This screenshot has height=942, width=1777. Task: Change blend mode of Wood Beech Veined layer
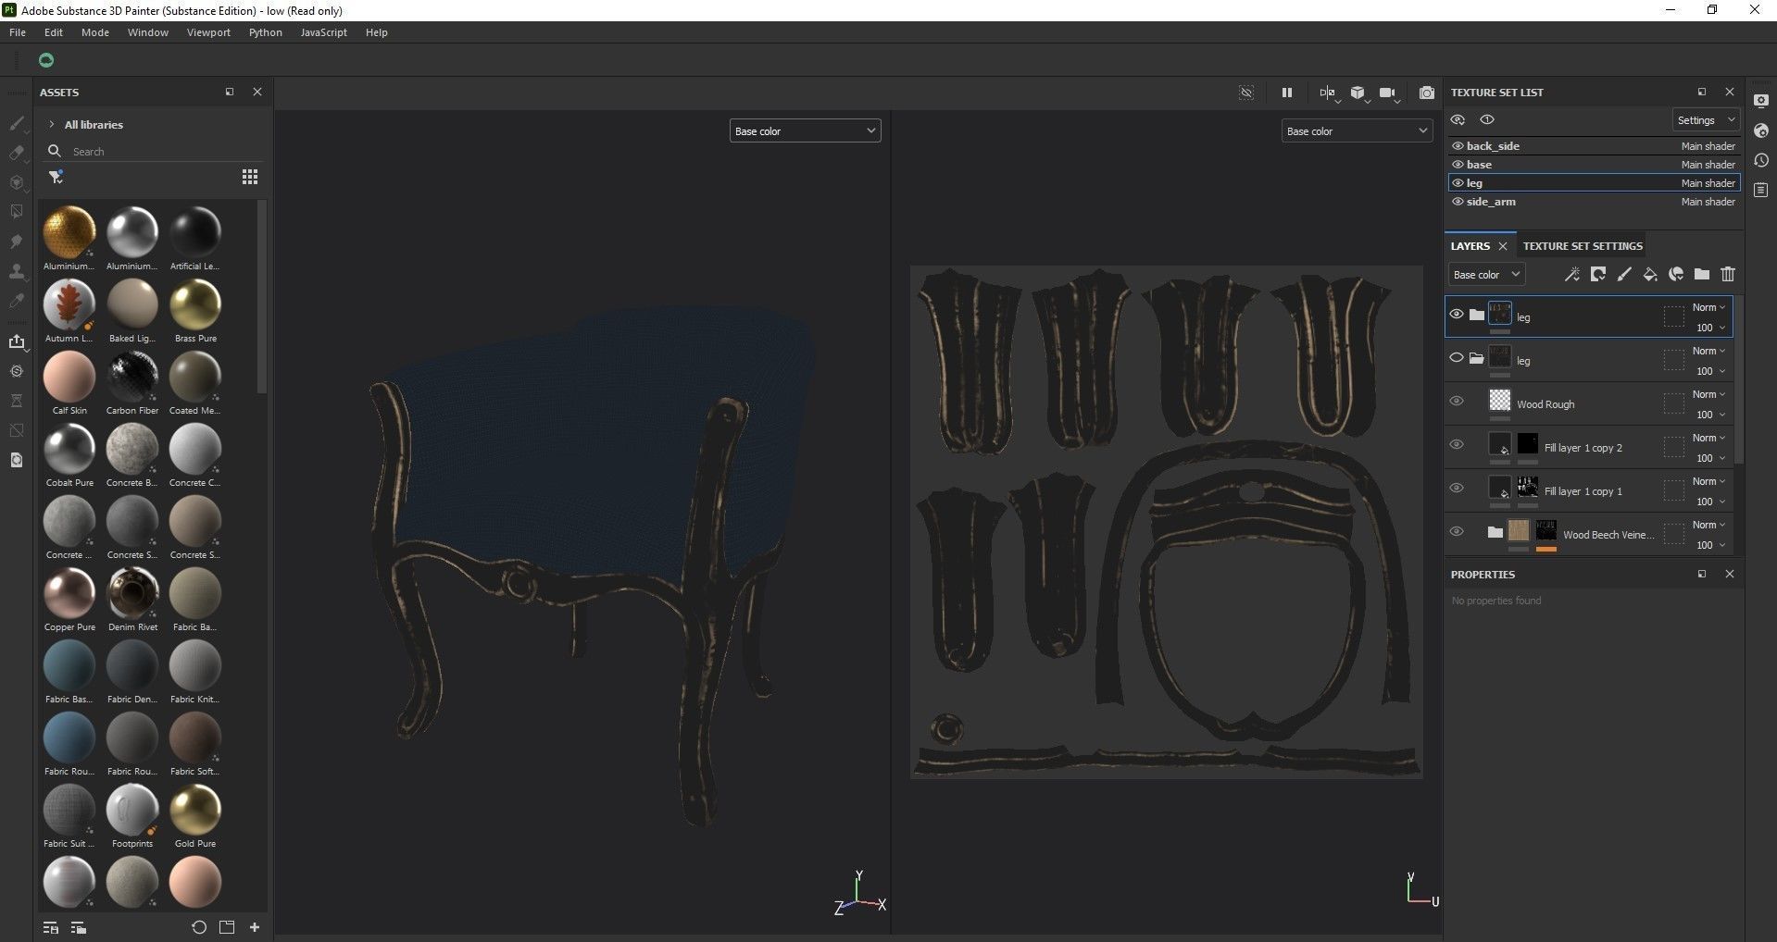click(x=1708, y=525)
